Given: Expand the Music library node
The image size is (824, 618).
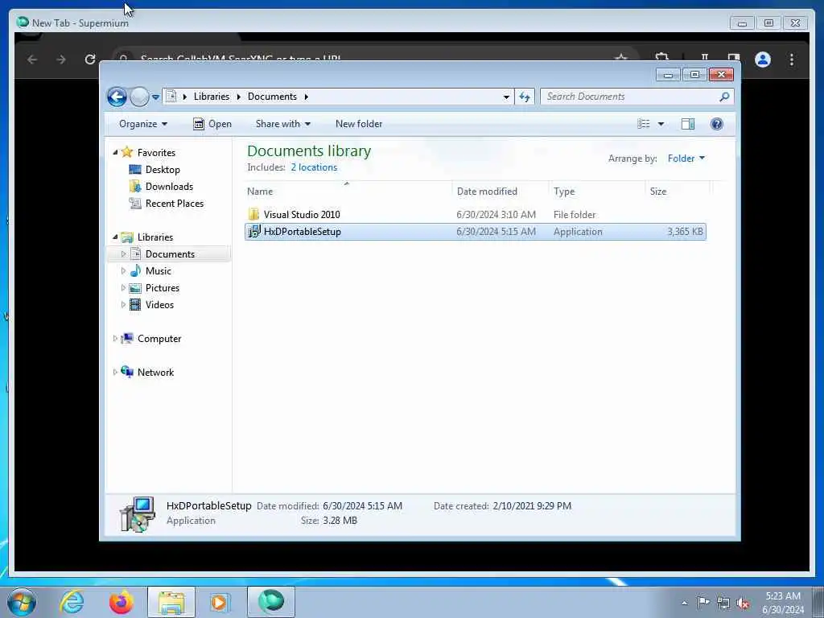Looking at the screenshot, I should coord(123,271).
